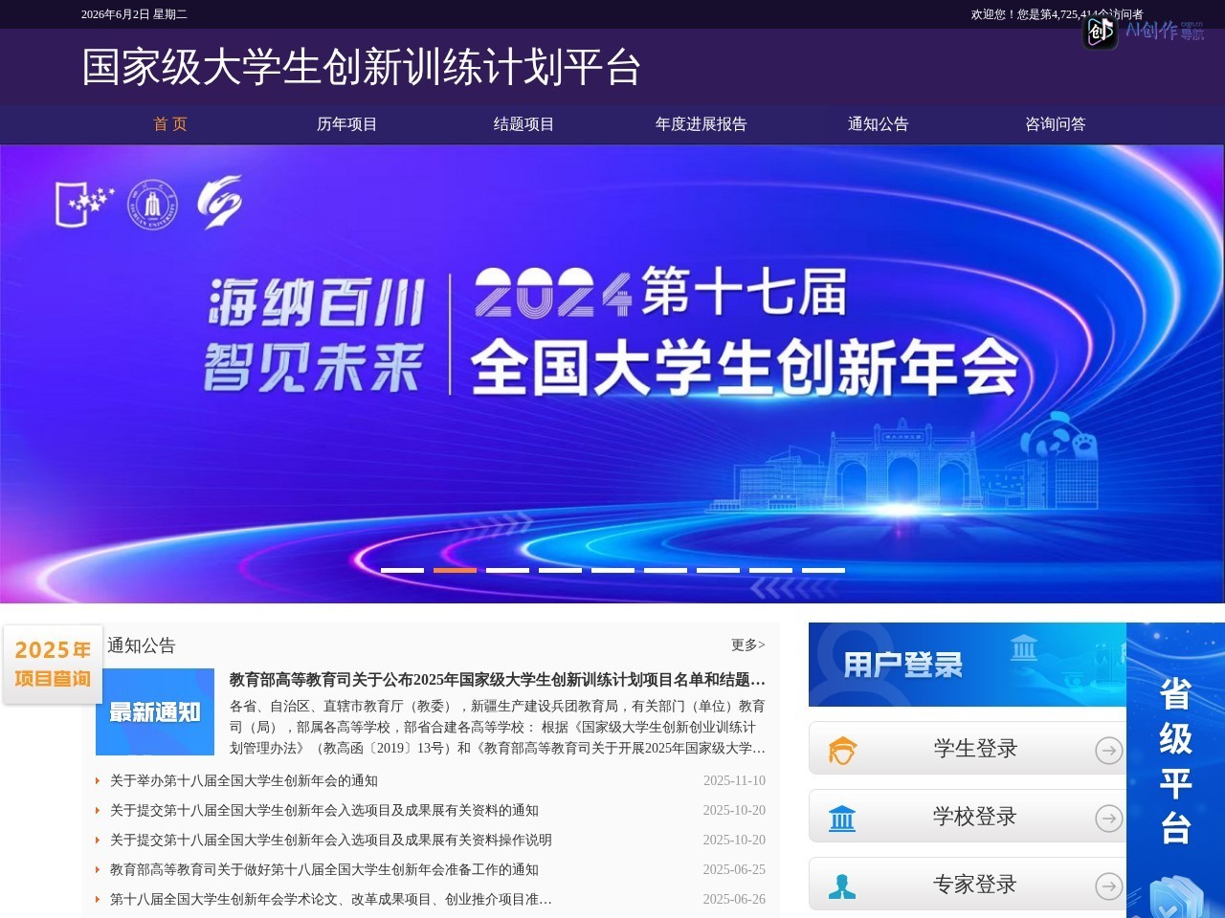Click the 2026年6月2日 星期二 date text

pos(134,14)
